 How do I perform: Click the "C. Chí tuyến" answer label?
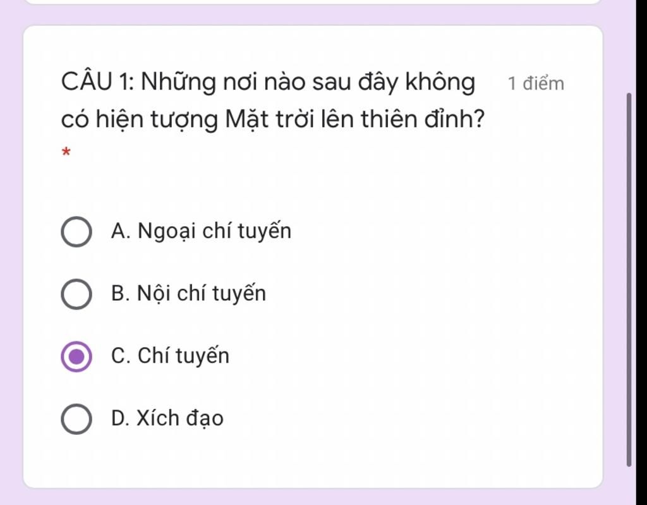(x=170, y=356)
